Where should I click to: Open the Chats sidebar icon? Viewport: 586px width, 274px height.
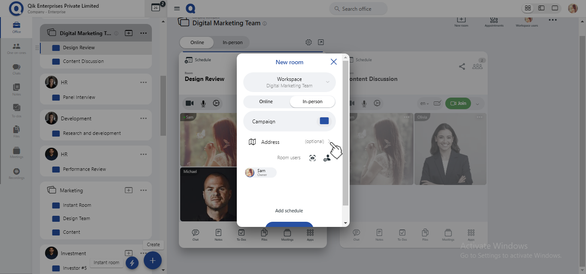point(16,68)
